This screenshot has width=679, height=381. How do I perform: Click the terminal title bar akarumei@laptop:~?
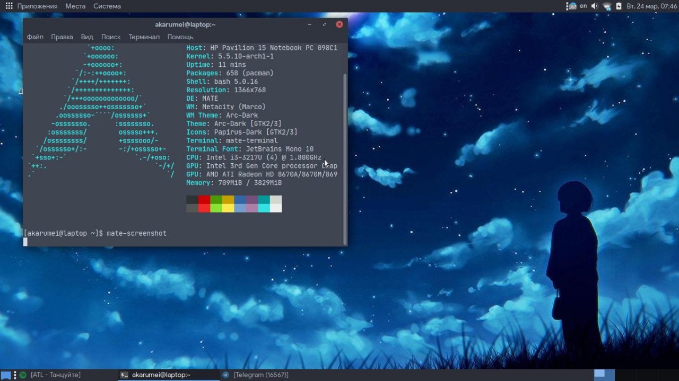point(185,24)
